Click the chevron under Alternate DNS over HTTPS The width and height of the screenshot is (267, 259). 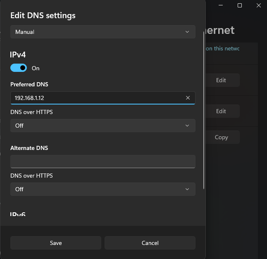(187, 189)
